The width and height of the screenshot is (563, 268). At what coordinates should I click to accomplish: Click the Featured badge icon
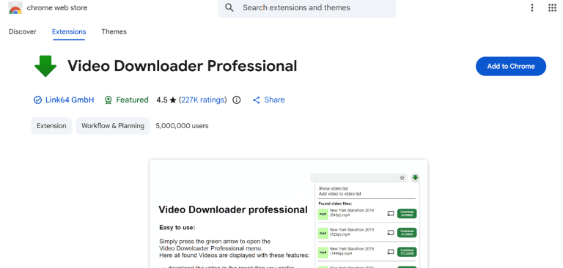(108, 100)
